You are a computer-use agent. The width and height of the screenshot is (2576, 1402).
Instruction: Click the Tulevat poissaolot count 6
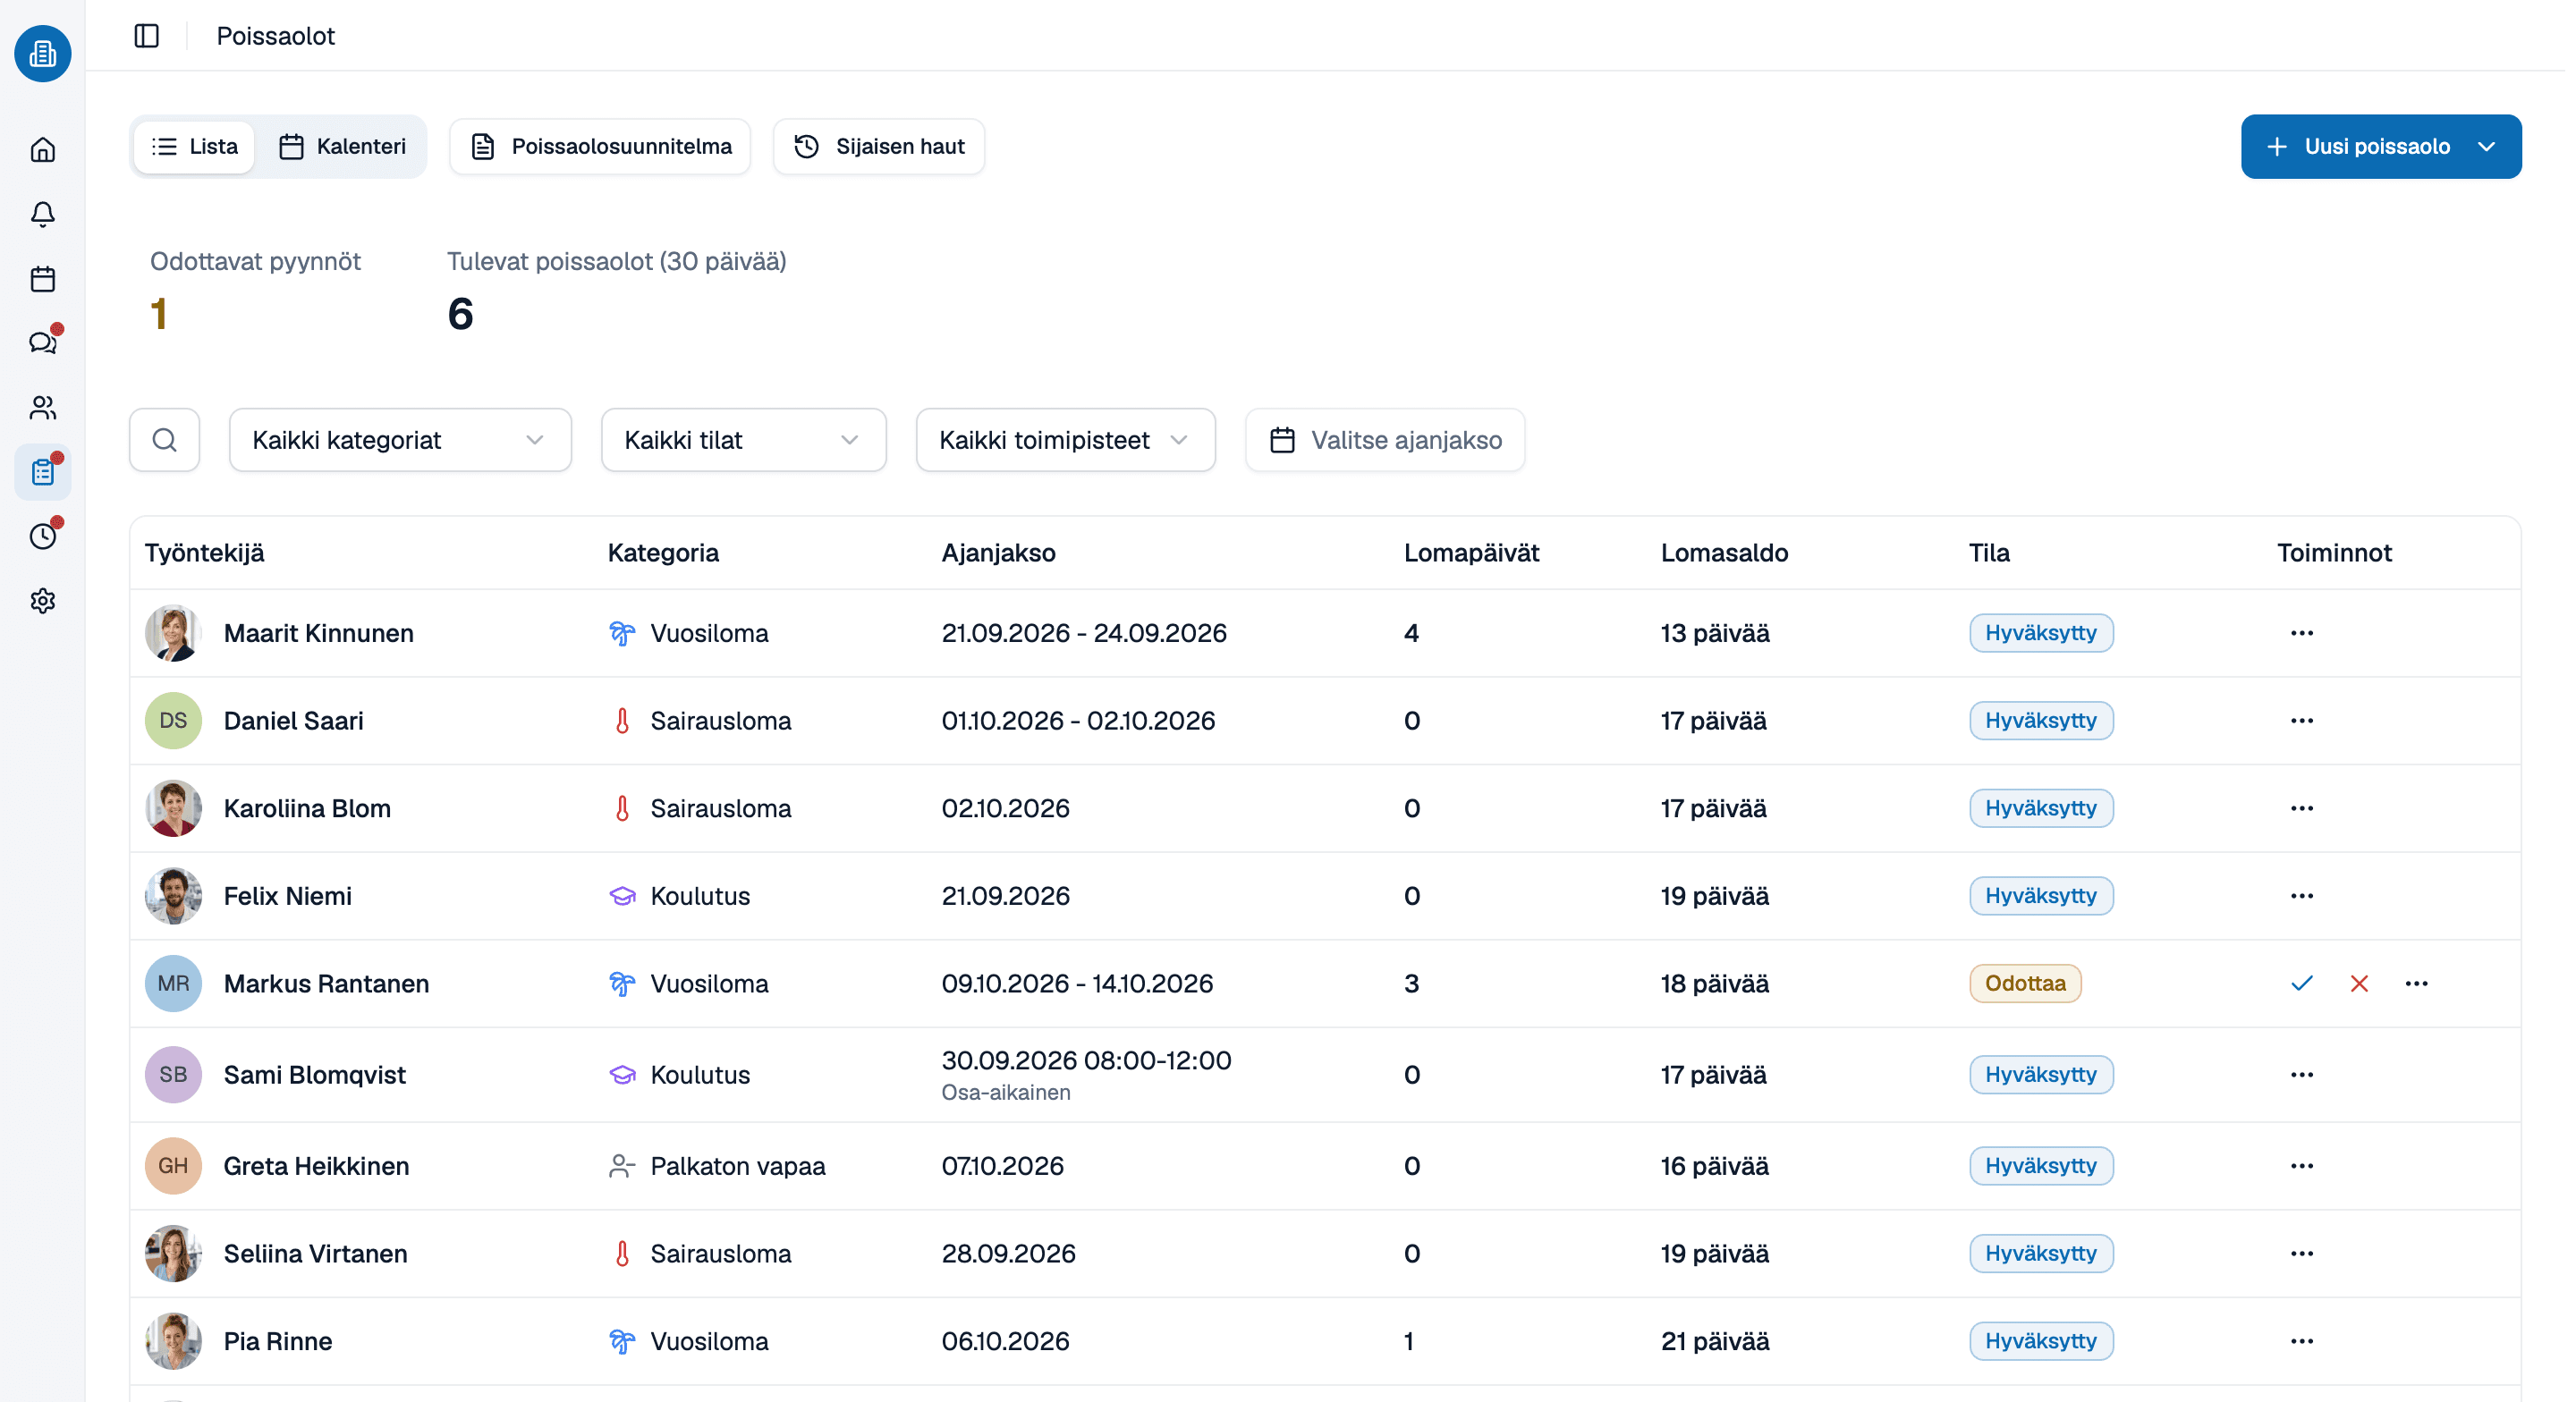click(x=460, y=315)
